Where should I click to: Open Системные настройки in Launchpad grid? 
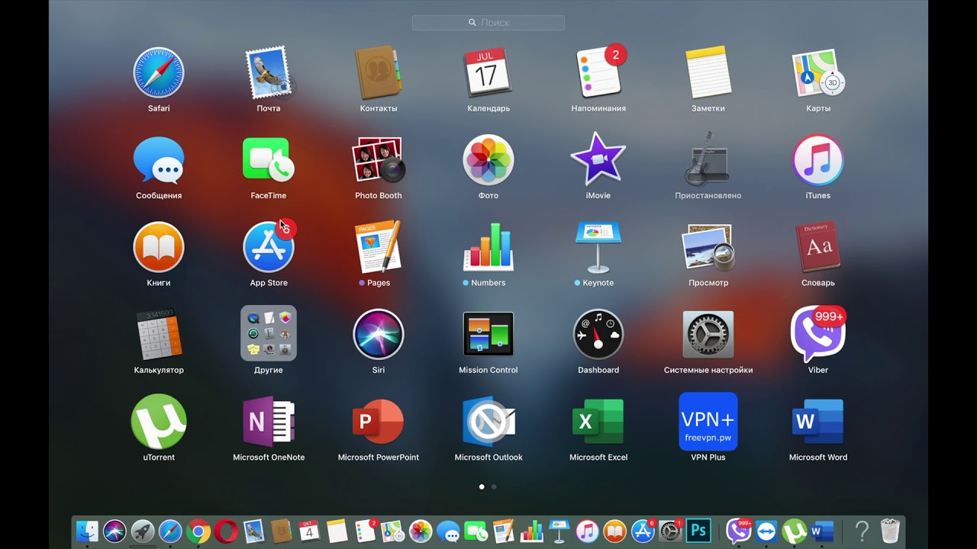pyautogui.click(x=708, y=334)
